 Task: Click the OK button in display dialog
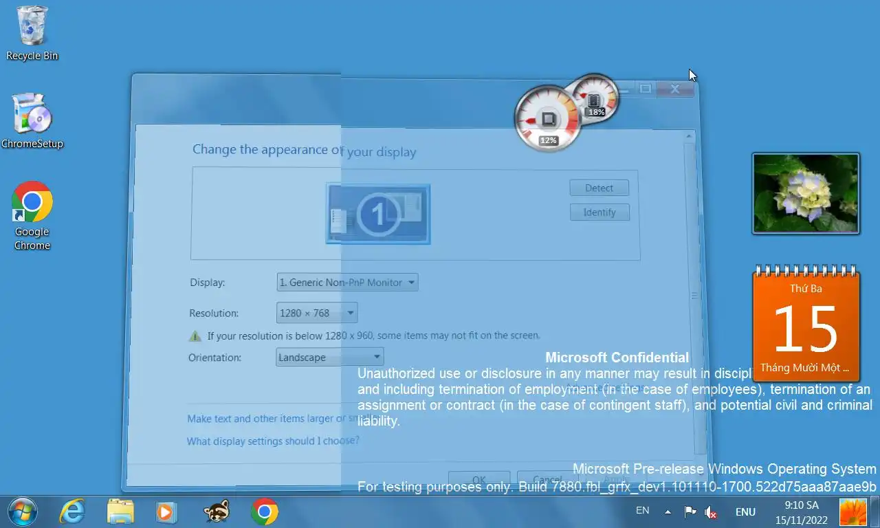[479, 479]
